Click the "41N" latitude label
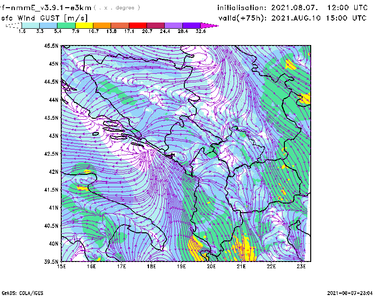 point(54,208)
